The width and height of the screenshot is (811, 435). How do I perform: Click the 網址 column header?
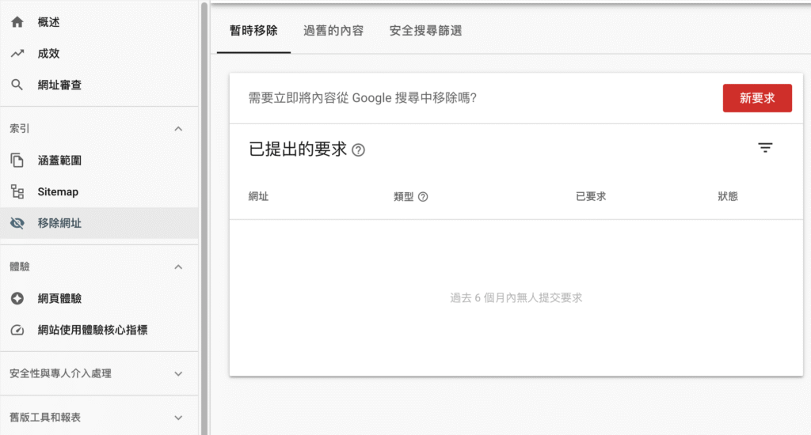[x=258, y=196]
